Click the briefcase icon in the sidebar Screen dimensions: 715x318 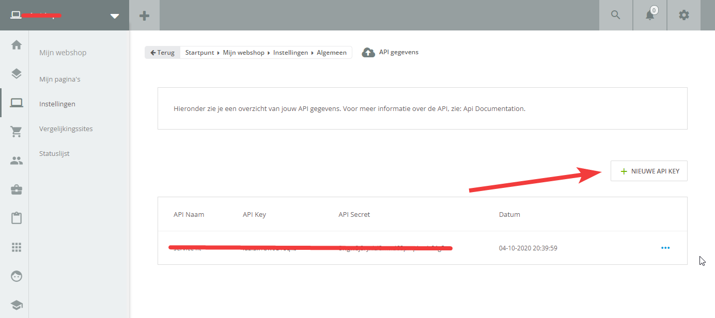pos(17,189)
